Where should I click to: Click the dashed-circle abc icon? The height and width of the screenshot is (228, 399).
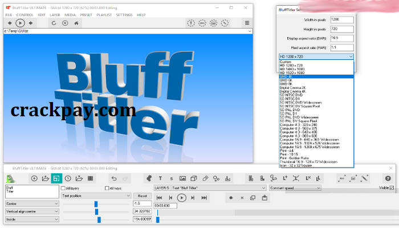(x=202, y=23)
